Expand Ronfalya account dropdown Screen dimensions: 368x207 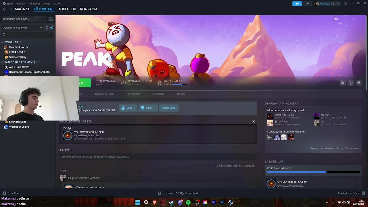(x=327, y=3)
